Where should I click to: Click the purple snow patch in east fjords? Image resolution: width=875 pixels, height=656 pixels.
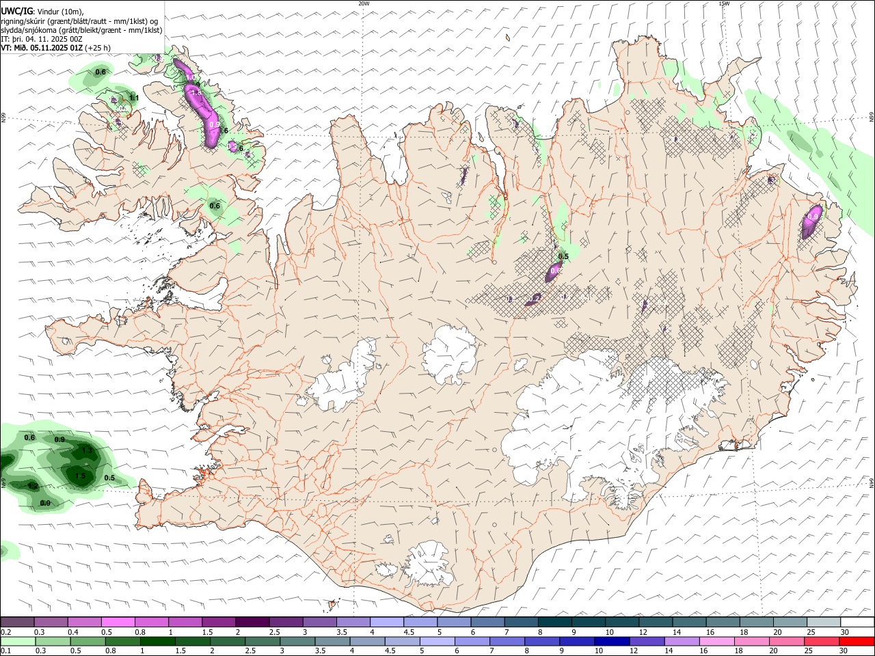coord(811,221)
